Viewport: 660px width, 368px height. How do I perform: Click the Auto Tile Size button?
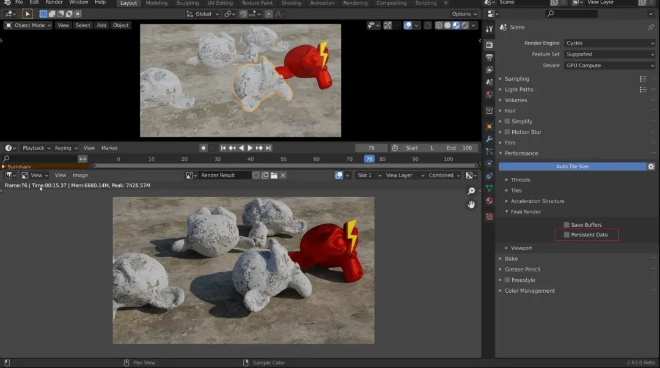(x=573, y=166)
